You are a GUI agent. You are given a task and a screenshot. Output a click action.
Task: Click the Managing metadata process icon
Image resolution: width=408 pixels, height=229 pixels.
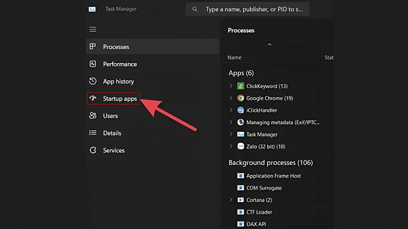(241, 123)
